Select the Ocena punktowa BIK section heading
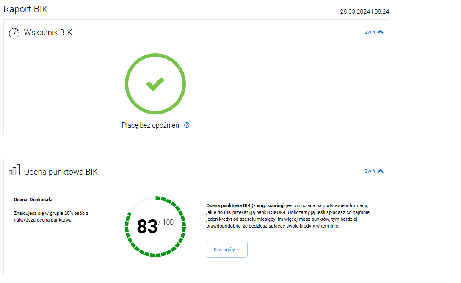 pyautogui.click(x=61, y=172)
